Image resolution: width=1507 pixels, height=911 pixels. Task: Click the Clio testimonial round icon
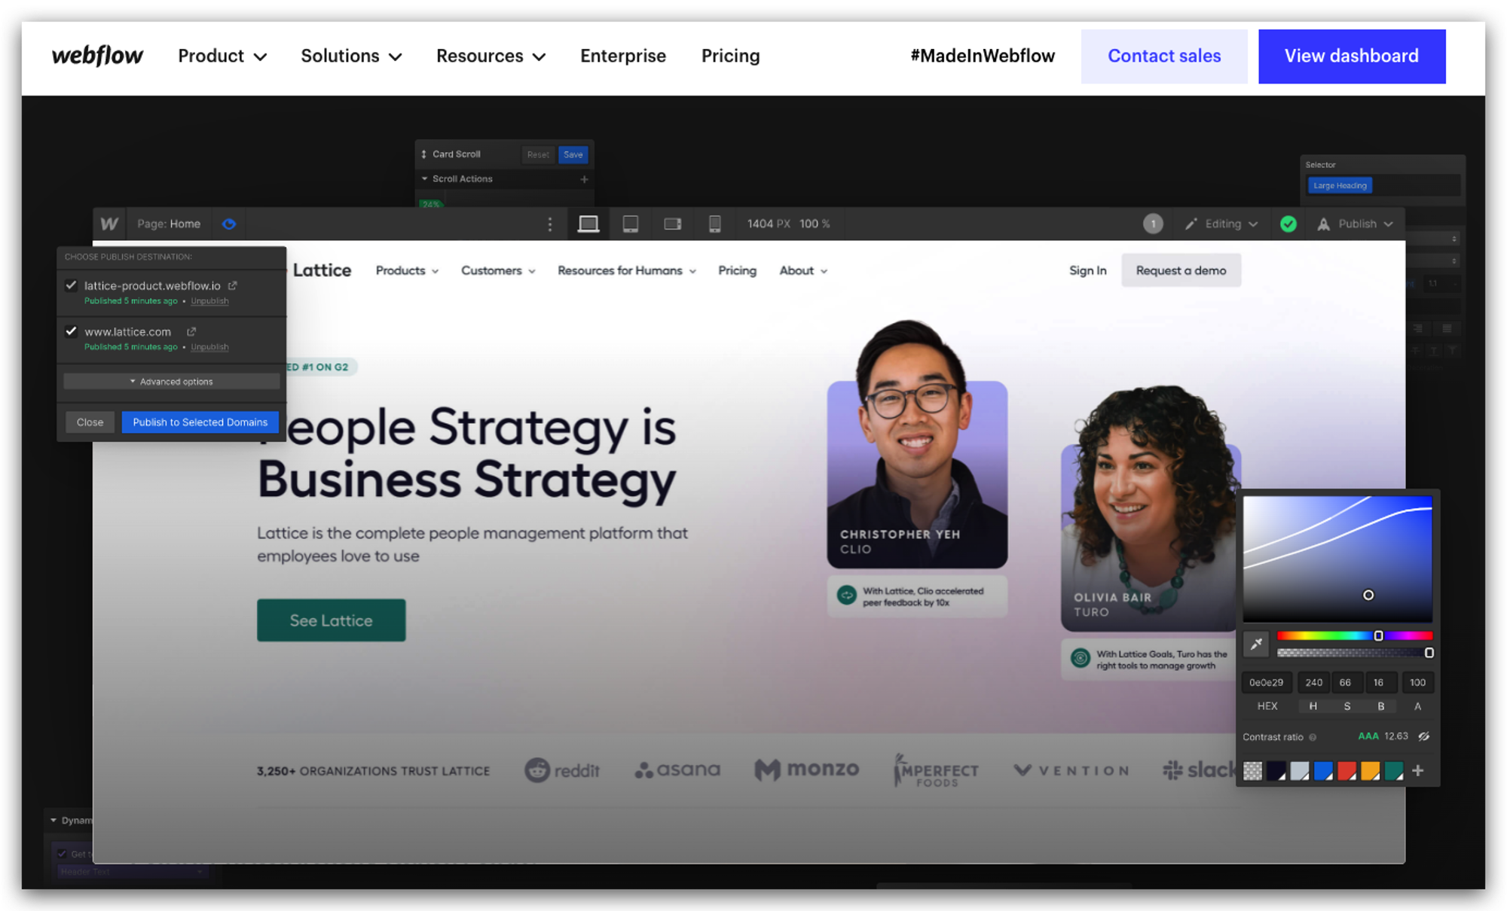click(x=846, y=596)
